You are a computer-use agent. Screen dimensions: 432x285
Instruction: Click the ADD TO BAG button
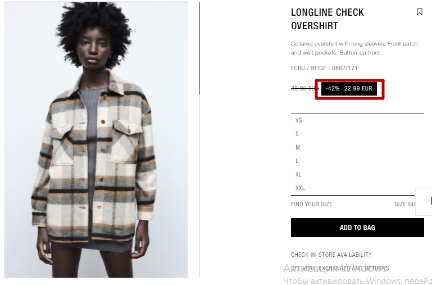tap(357, 228)
